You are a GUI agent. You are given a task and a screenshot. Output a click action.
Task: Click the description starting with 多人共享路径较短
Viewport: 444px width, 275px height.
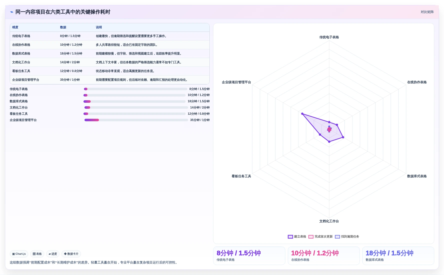tap(127, 45)
